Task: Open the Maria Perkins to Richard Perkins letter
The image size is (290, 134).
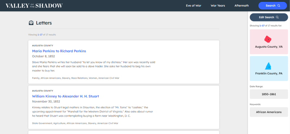Action: pyautogui.click(x=59, y=51)
